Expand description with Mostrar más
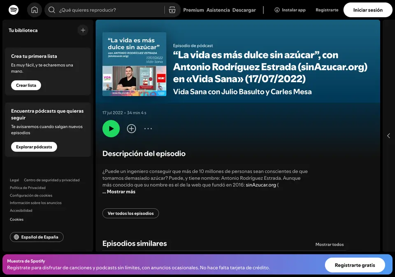395x277 pixels. point(119,192)
